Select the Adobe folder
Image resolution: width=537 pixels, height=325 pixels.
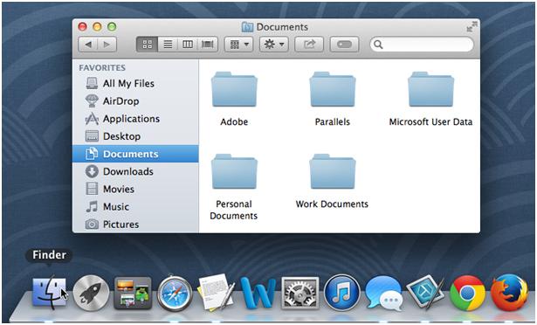coord(234,90)
